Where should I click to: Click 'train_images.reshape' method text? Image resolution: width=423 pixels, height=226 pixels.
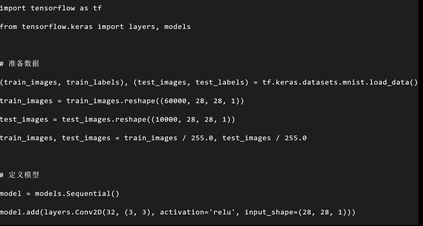(x=111, y=101)
